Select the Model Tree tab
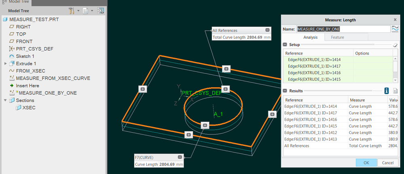Viewport: 404px width, 174px height. tap(16, 2)
